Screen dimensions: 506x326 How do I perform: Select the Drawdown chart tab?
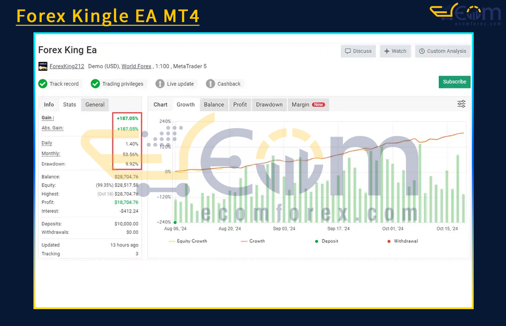click(x=269, y=105)
